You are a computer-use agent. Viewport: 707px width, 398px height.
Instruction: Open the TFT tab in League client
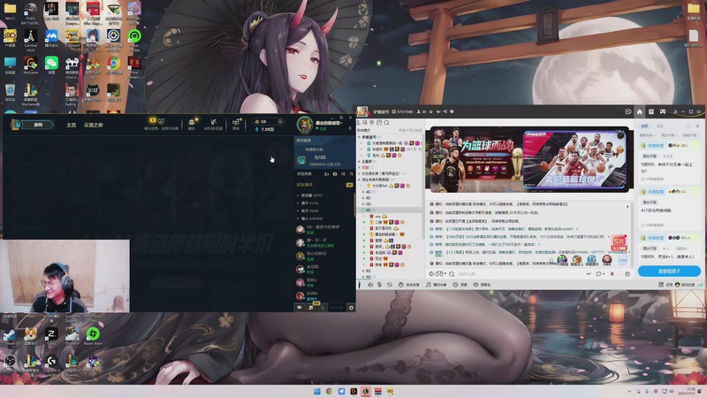pyautogui.click(x=94, y=125)
